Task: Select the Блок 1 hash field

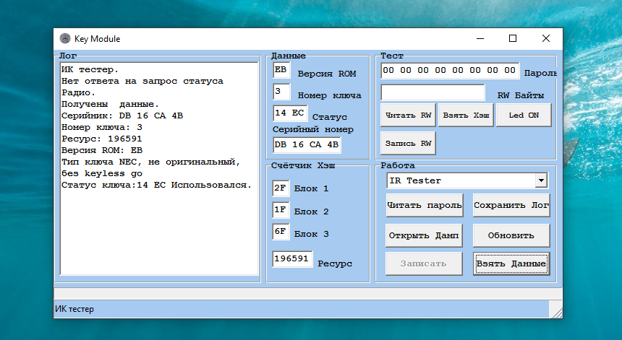Action: pos(281,188)
